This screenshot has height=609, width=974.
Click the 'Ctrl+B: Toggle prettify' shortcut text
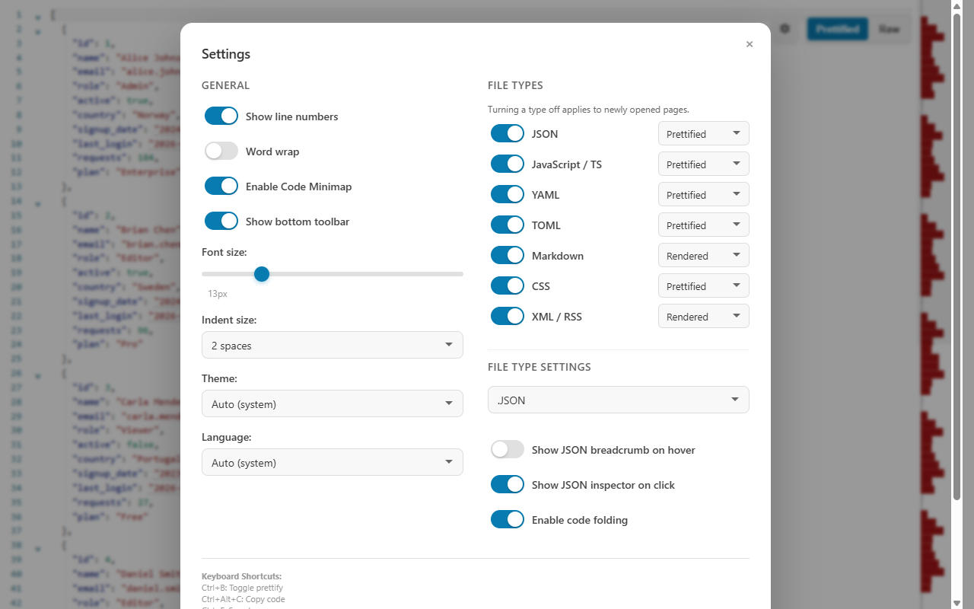tap(242, 588)
